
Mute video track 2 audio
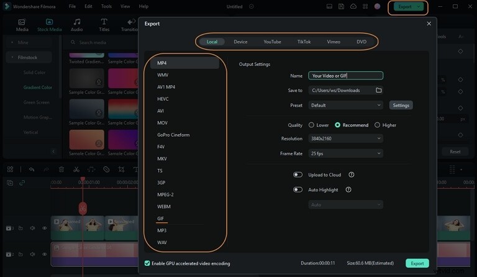(32, 254)
